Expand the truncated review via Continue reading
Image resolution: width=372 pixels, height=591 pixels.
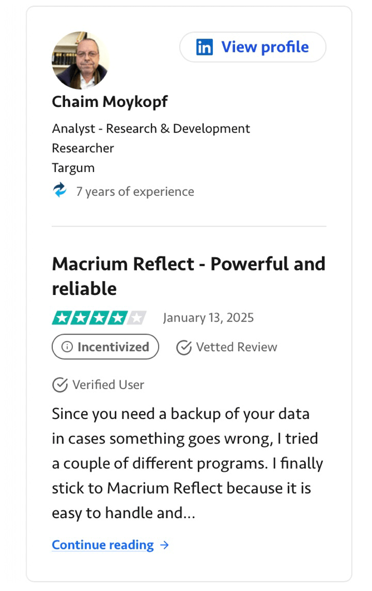click(x=102, y=545)
